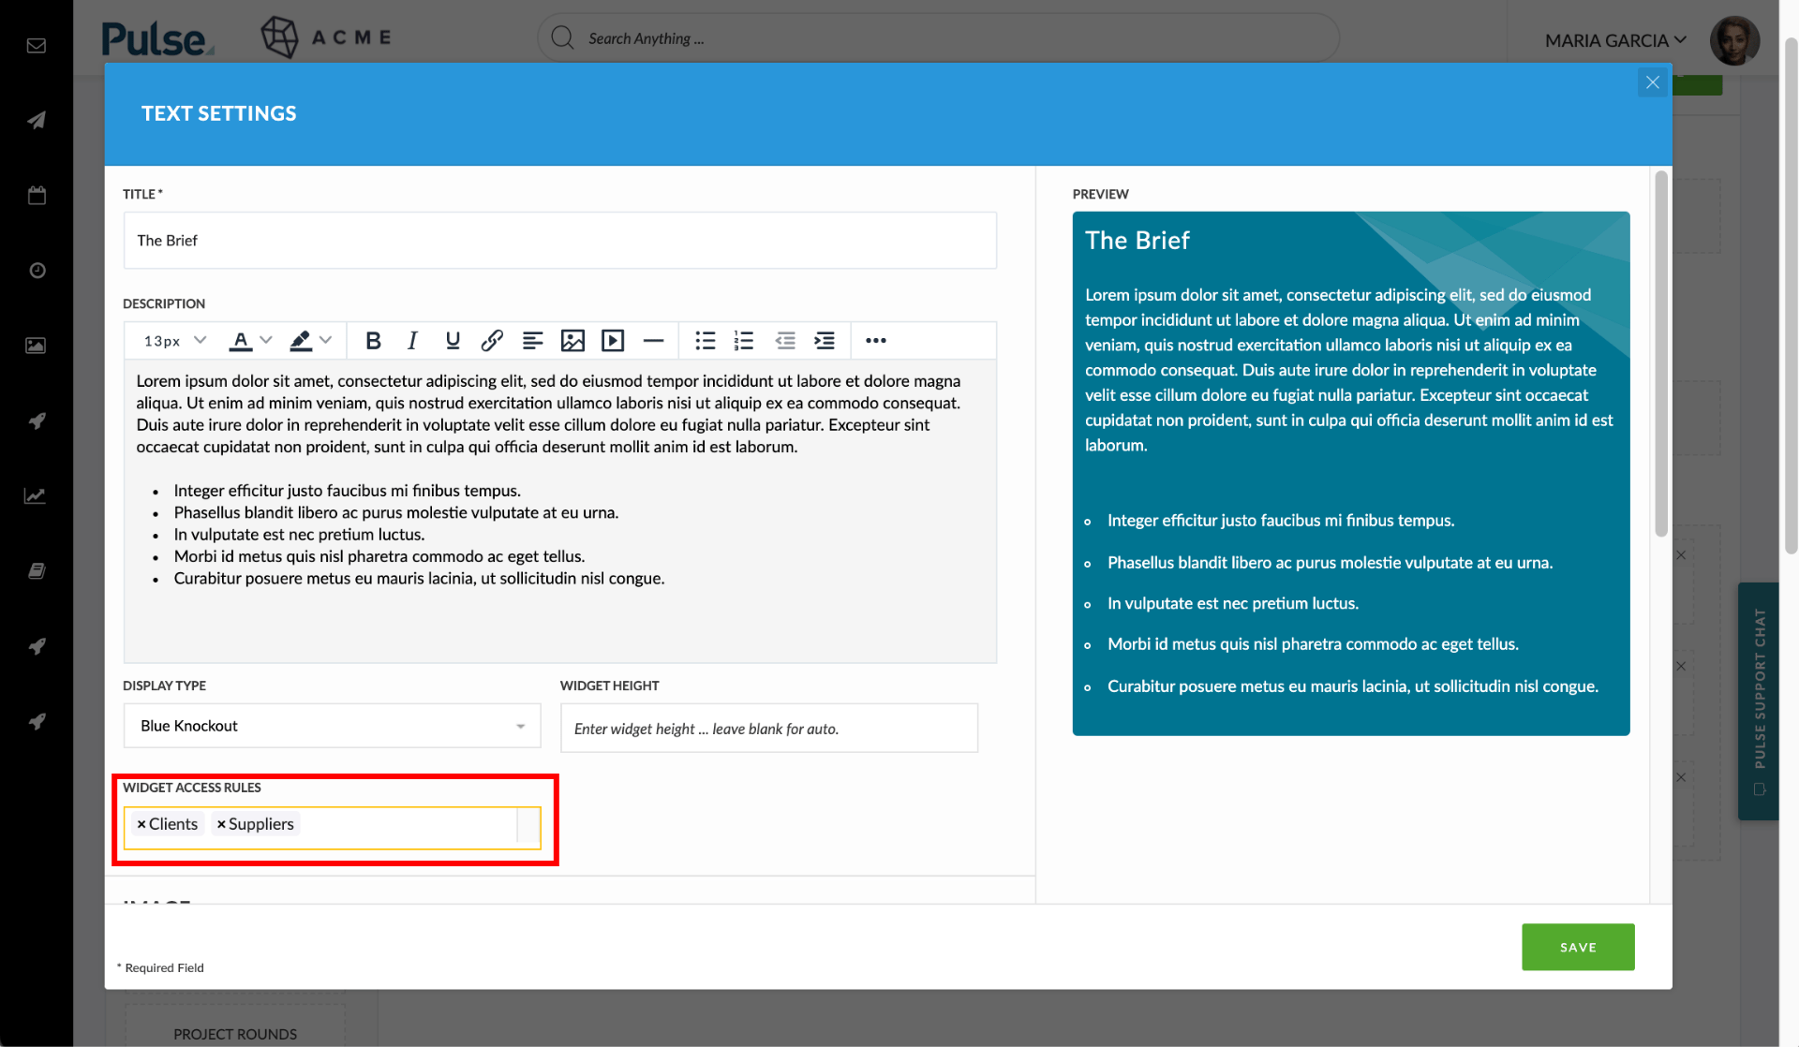The width and height of the screenshot is (1799, 1047).
Task: Open text alignment options in toolbar
Action: (532, 341)
